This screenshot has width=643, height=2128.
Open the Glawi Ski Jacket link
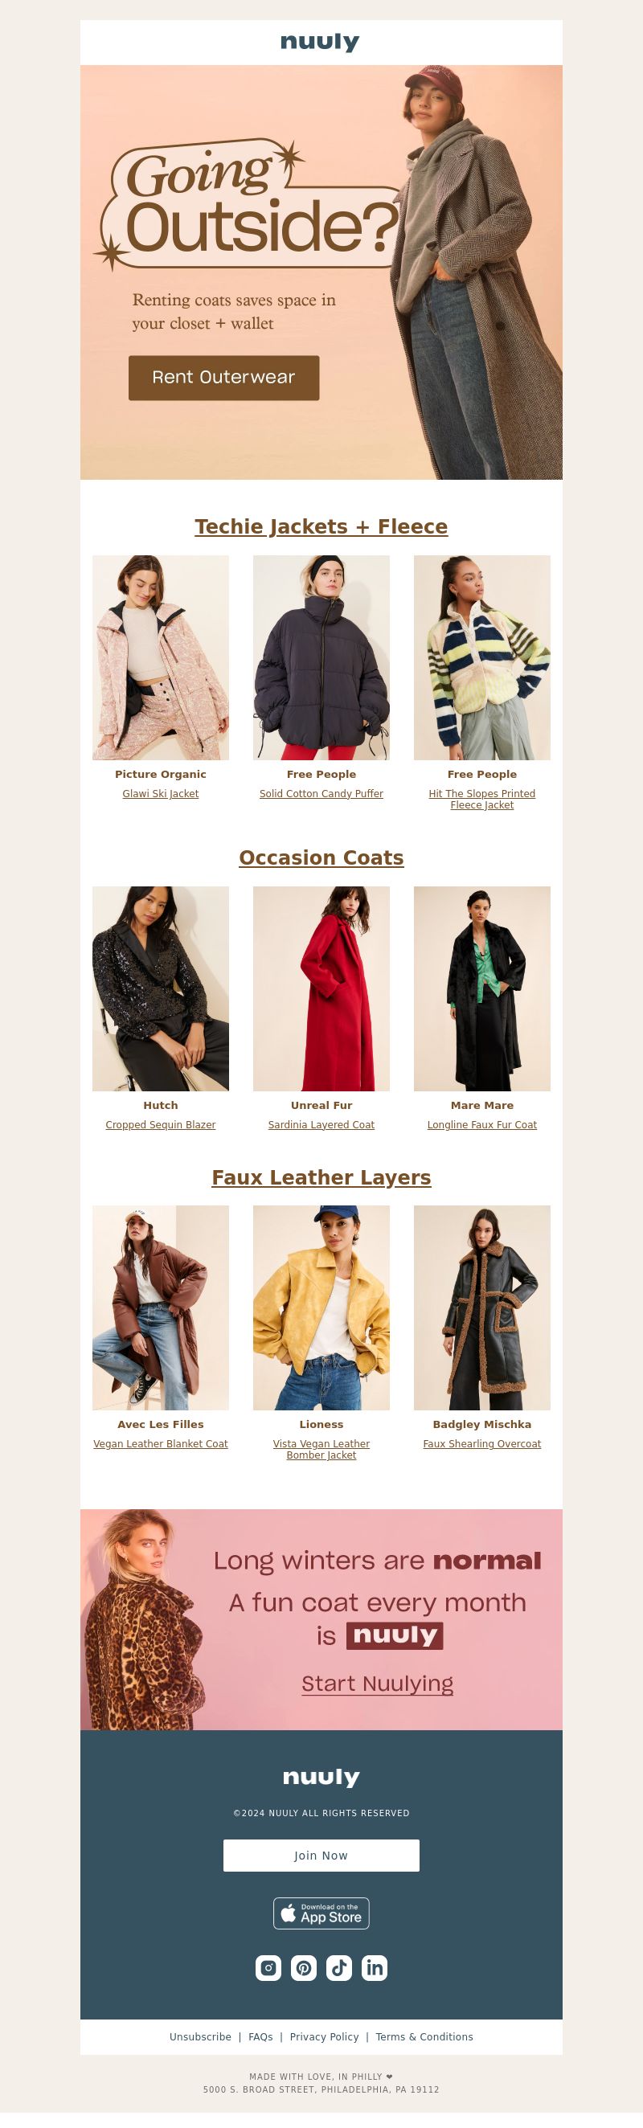[x=160, y=794]
